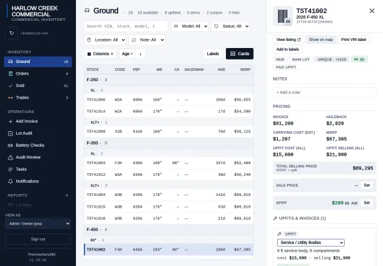Open the Age sort dropdown
The width and height of the screenshot is (383, 266).
pos(127,54)
